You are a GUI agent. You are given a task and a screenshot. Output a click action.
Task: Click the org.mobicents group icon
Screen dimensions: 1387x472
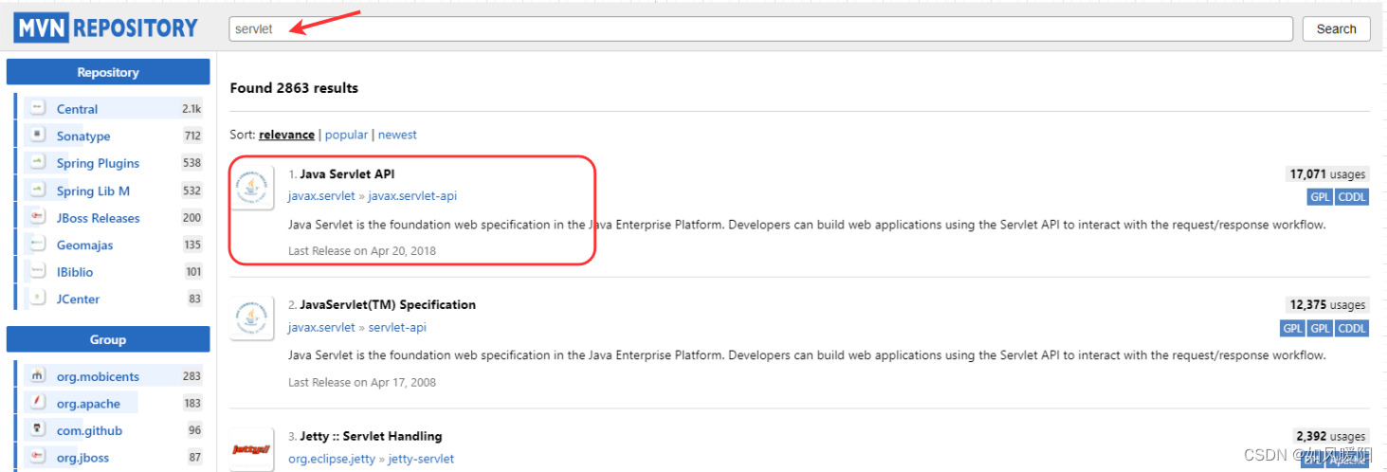tap(38, 375)
